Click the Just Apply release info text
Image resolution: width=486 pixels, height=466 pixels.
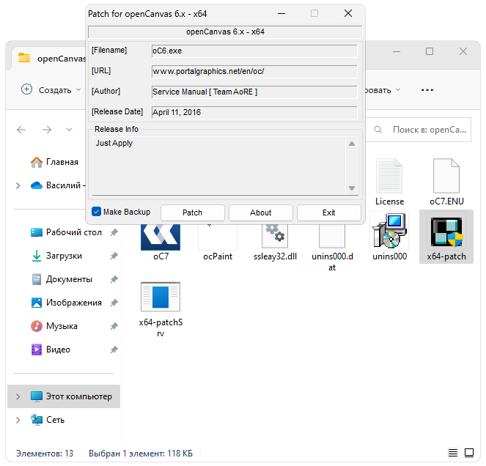point(114,143)
